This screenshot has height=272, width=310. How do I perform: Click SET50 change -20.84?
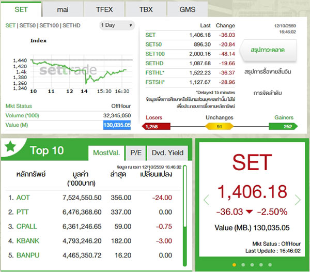[x=227, y=44]
